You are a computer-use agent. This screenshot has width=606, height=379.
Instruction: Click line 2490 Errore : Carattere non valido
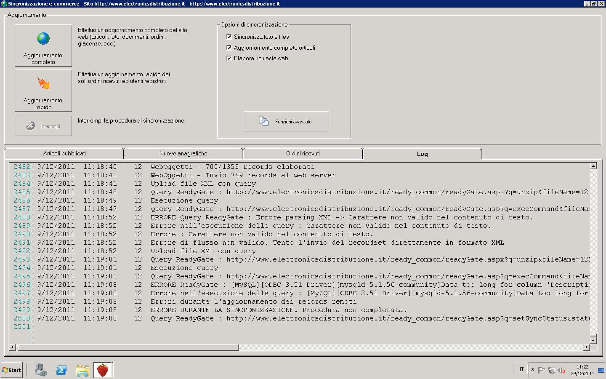tap(262, 234)
